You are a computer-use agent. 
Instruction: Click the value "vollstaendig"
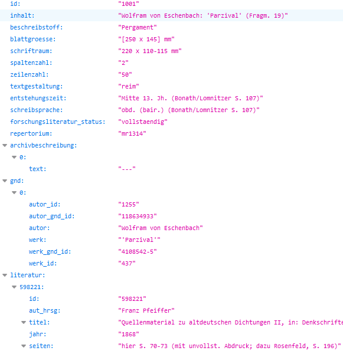tap(143, 122)
